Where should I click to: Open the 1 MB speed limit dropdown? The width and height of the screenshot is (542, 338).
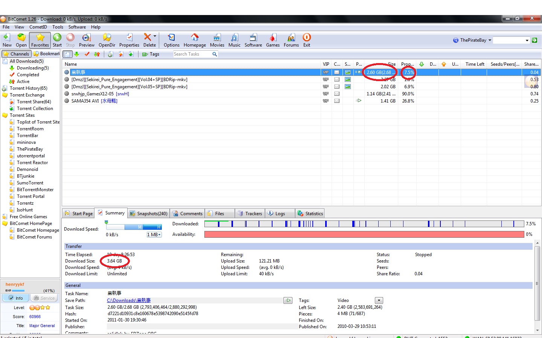pos(154,235)
